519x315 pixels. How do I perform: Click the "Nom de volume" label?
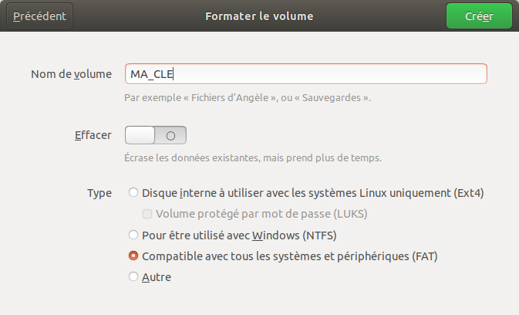71,74
